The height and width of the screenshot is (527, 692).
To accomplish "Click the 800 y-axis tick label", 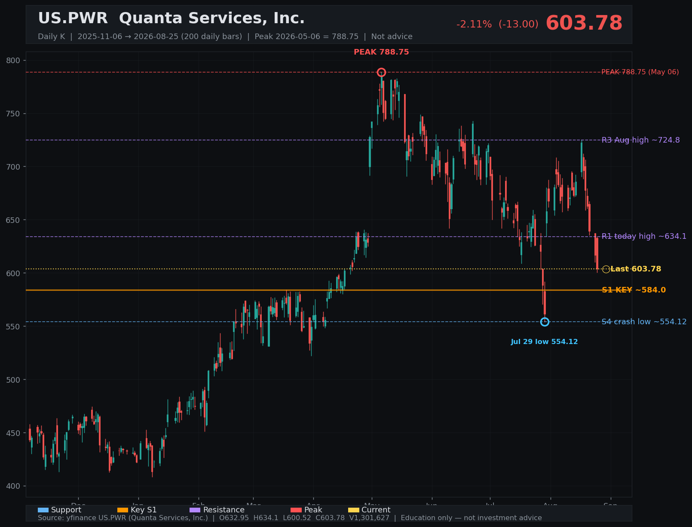I will point(13,61).
